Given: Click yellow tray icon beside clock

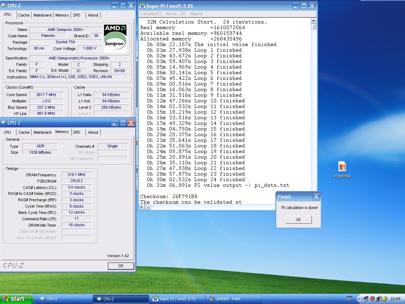Looking at the screenshot, I should coord(385,299).
